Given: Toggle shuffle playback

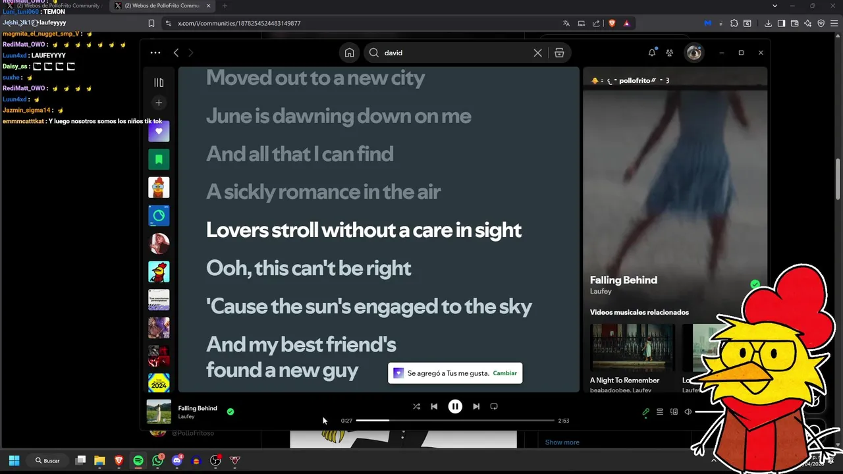Looking at the screenshot, I should (x=416, y=406).
